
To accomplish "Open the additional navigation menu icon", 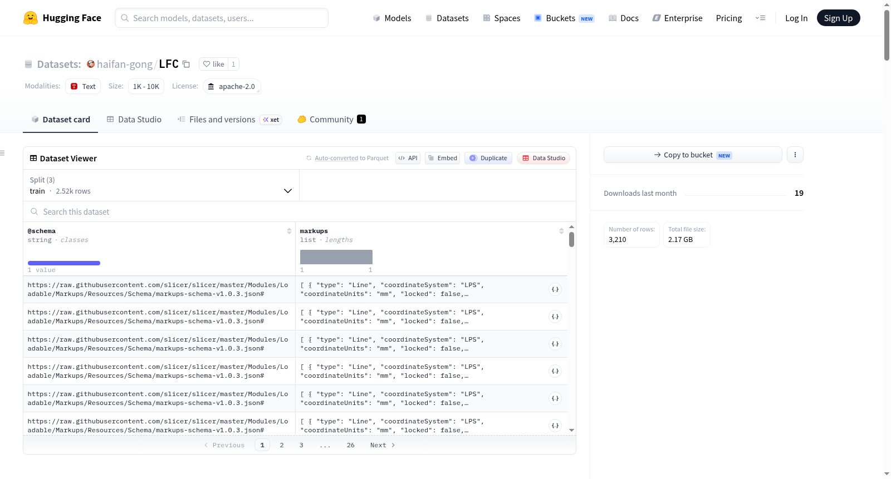I will (x=760, y=18).
